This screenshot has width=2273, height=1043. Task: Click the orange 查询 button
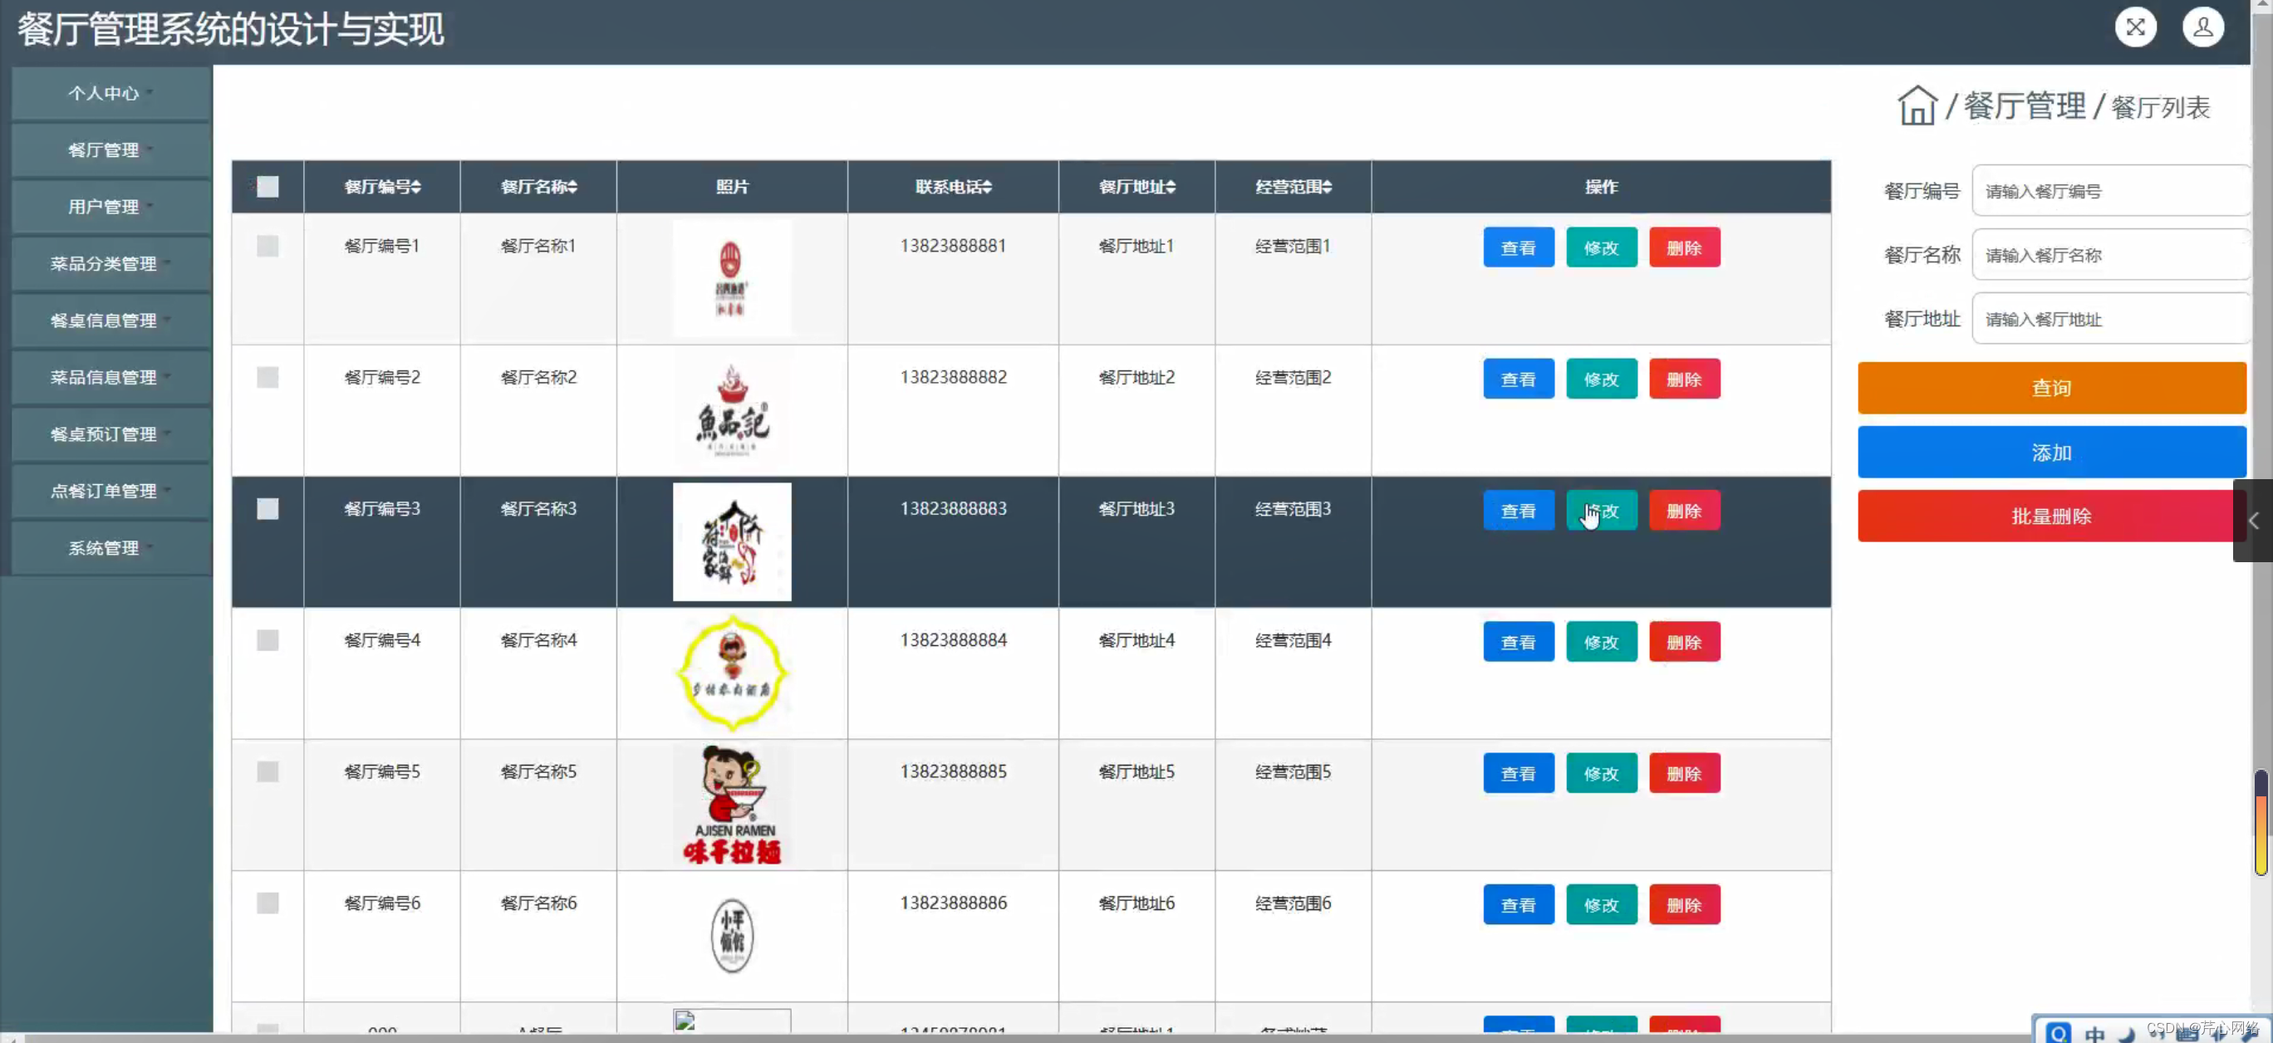(x=2050, y=388)
